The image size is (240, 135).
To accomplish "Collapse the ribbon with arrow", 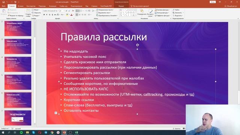I will (x=238, y=18).
